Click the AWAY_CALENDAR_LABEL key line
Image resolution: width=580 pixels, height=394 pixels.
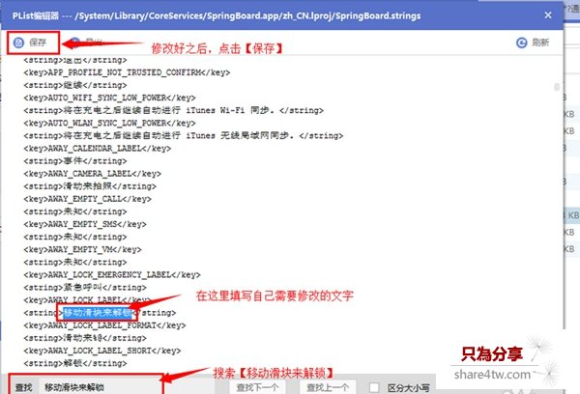tap(98, 148)
